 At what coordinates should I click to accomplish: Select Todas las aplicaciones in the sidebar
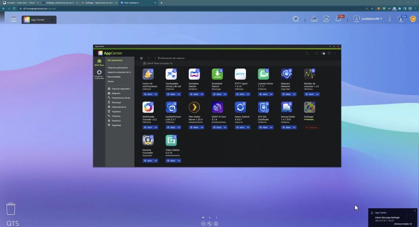(117, 68)
